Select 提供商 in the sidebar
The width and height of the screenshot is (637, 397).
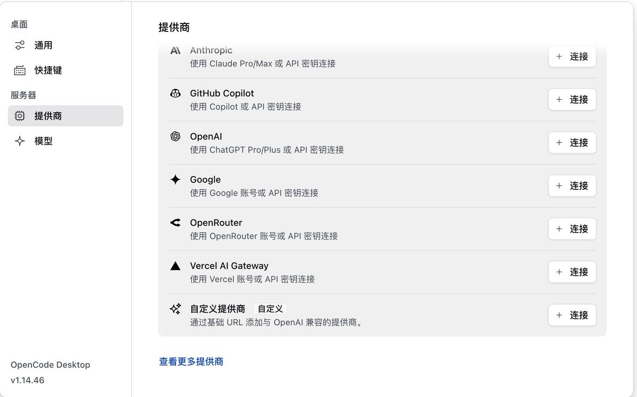pyautogui.click(x=65, y=116)
